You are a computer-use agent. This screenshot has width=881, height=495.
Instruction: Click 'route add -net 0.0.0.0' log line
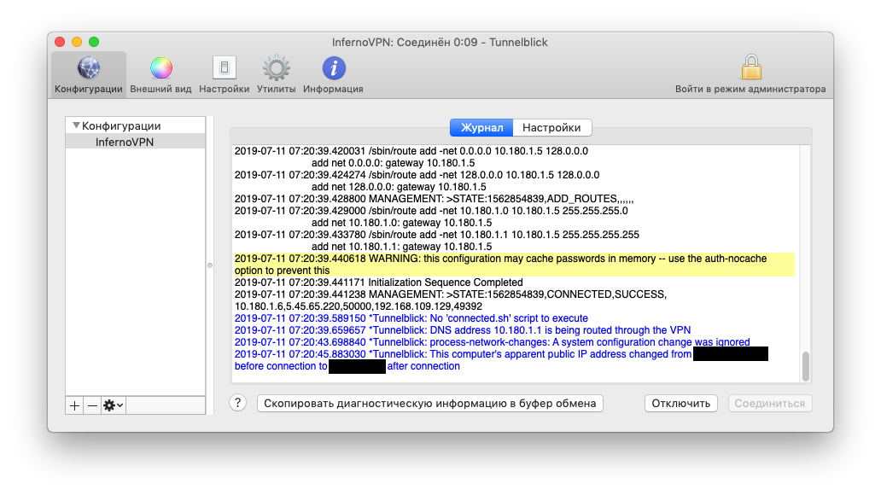pyautogui.click(x=411, y=151)
